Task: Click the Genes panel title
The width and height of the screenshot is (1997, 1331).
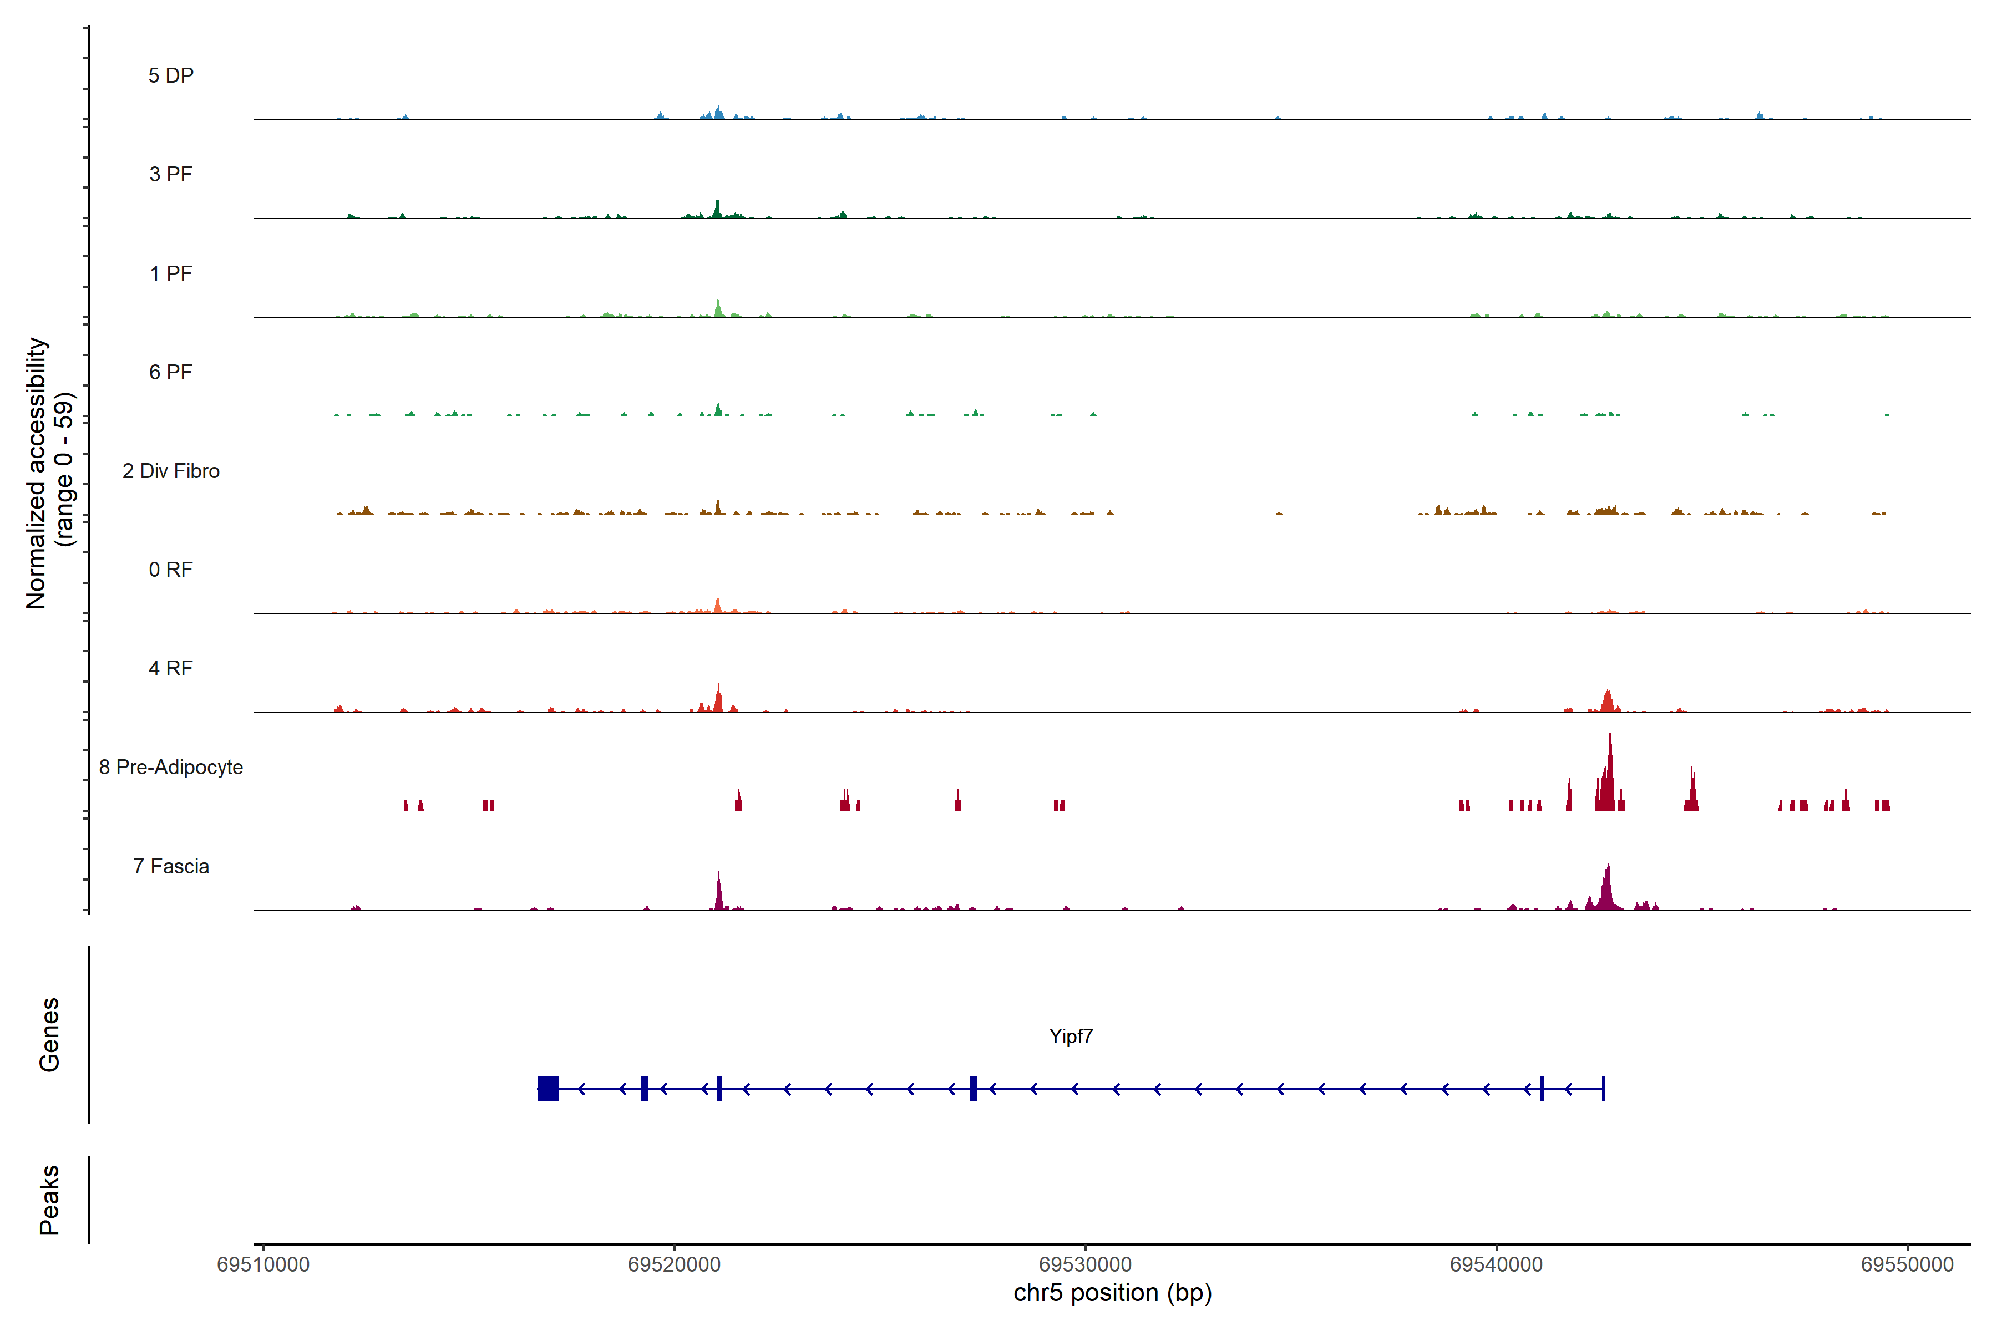Action: 49,1034
